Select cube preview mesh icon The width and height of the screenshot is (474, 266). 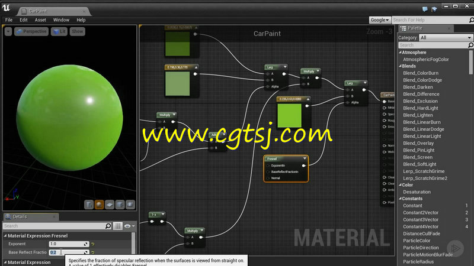pos(120,205)
